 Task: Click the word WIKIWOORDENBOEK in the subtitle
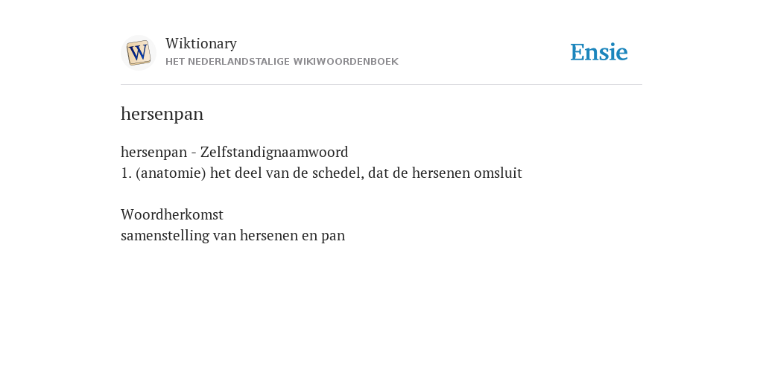346,62
